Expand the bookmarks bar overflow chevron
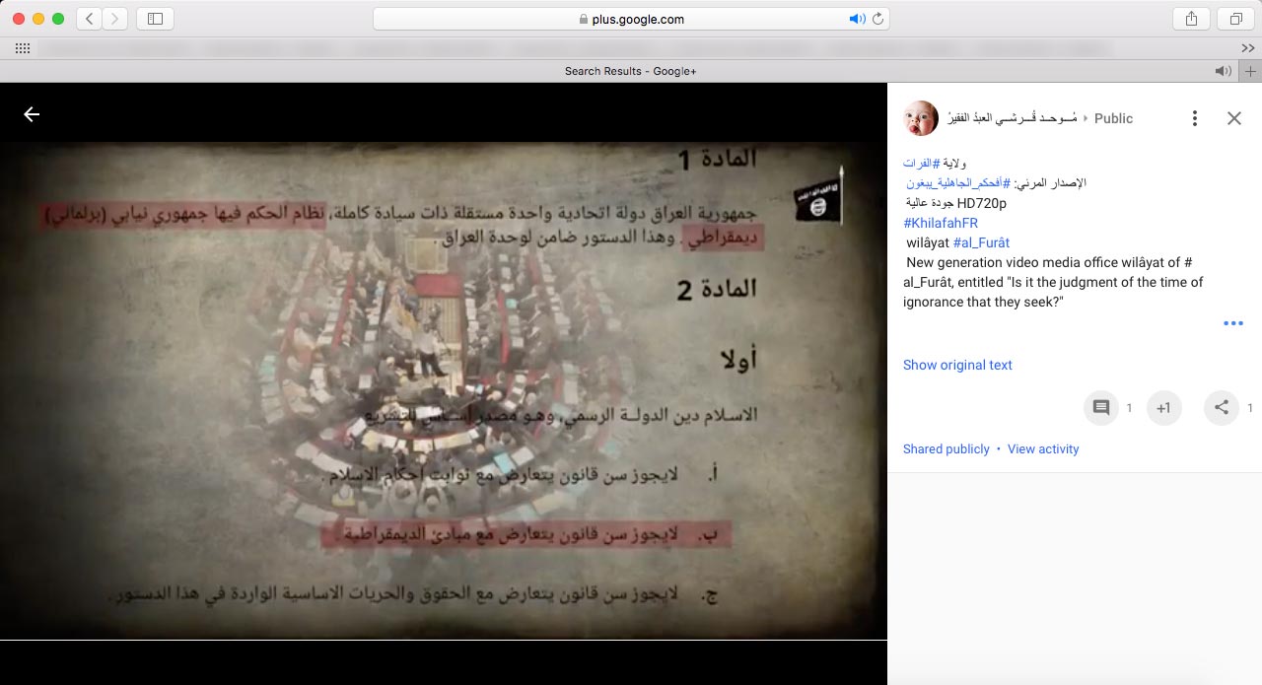The width and height of the screenshot is (1262, 685). (x=1247, y=48)
